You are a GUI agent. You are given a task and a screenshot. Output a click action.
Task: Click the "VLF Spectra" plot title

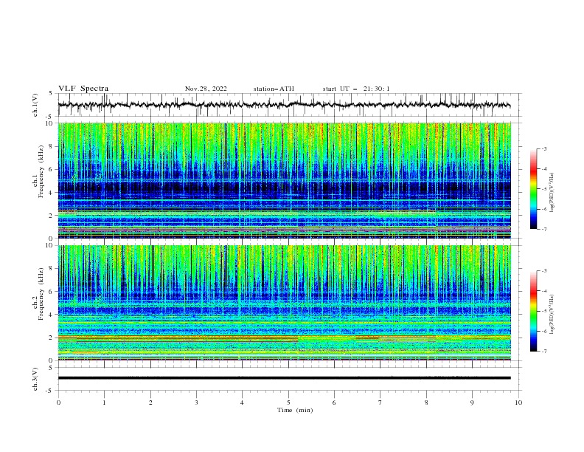[x=83, y=89]
